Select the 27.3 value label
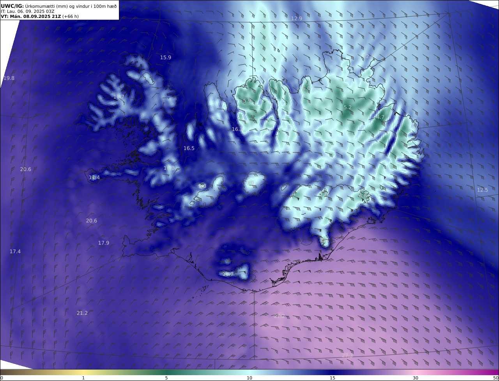 point(347,355)
